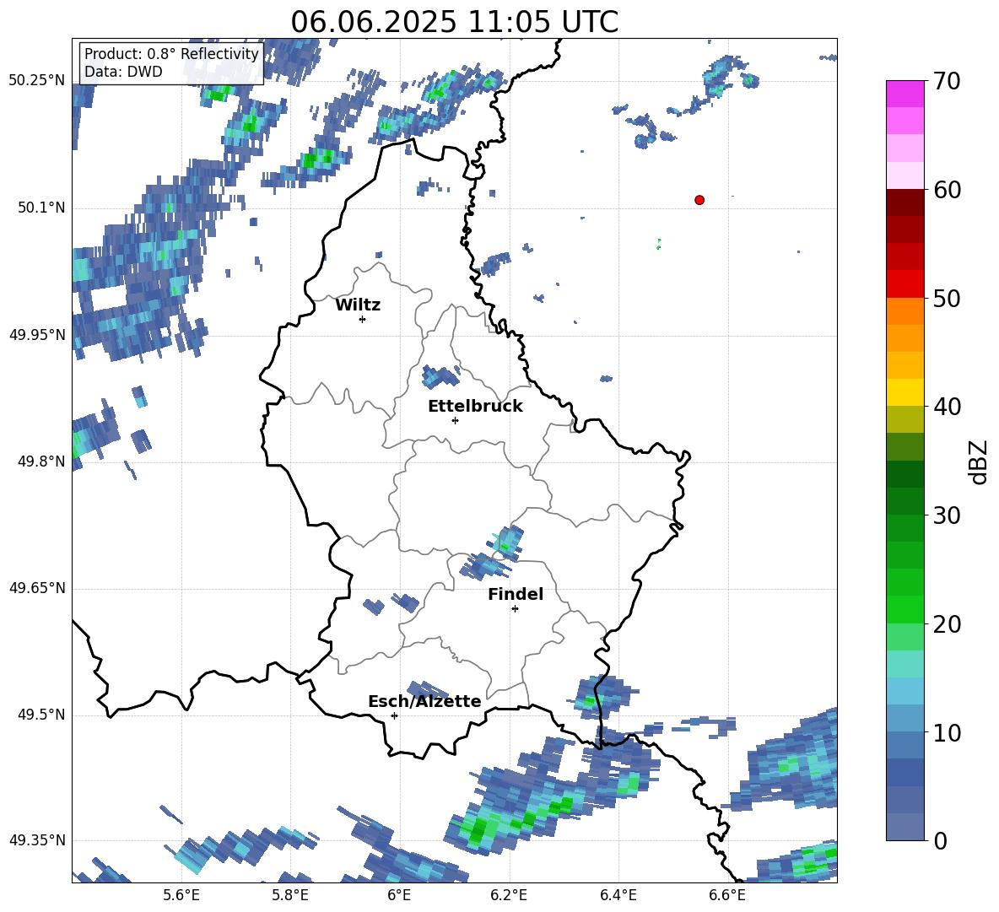Click the Esch/Alzette city label
Image resolution: width=999 pixels, height=912 pixels.
[424, 701]
